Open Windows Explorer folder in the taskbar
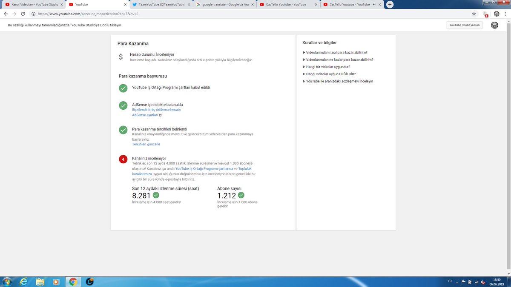511x287 pixels. tap(40, 281)
